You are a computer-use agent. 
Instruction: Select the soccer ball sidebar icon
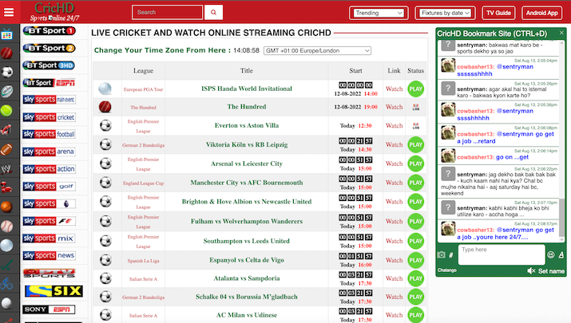7,72
